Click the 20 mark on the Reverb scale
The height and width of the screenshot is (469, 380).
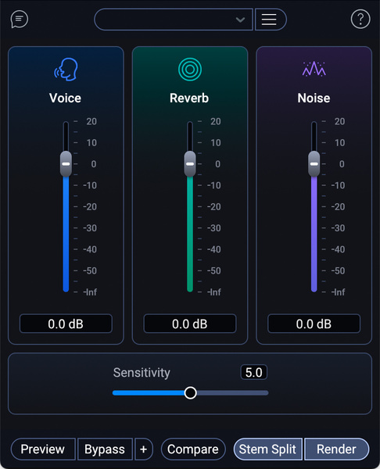[216, 121]
